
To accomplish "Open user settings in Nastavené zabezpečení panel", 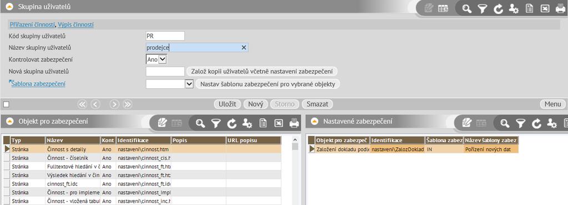I will 552,123.
